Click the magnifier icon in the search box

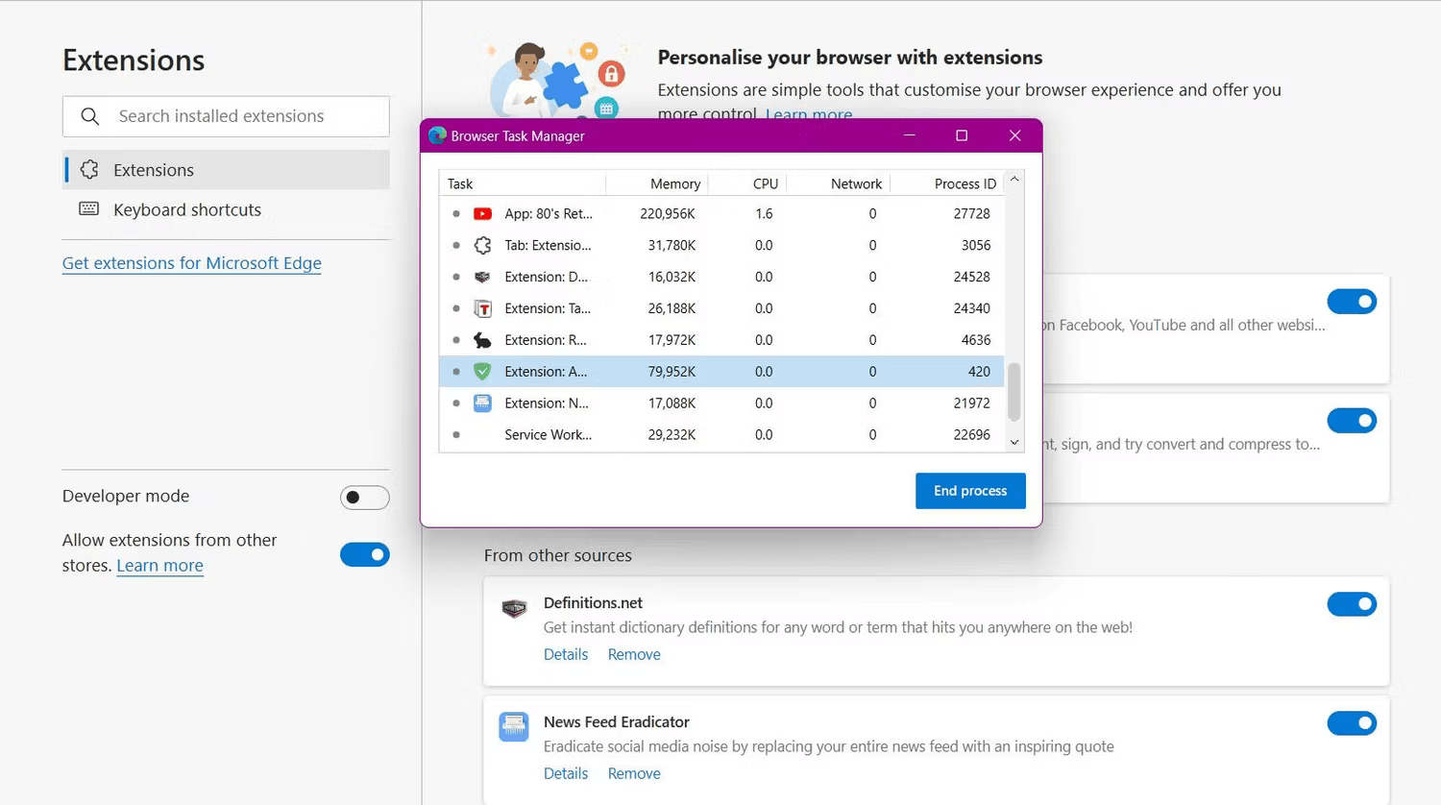[x=90, y=116]
